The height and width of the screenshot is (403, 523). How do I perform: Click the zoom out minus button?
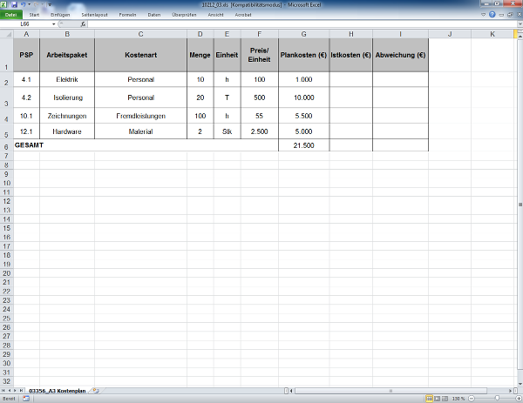[x=471, y=399]
